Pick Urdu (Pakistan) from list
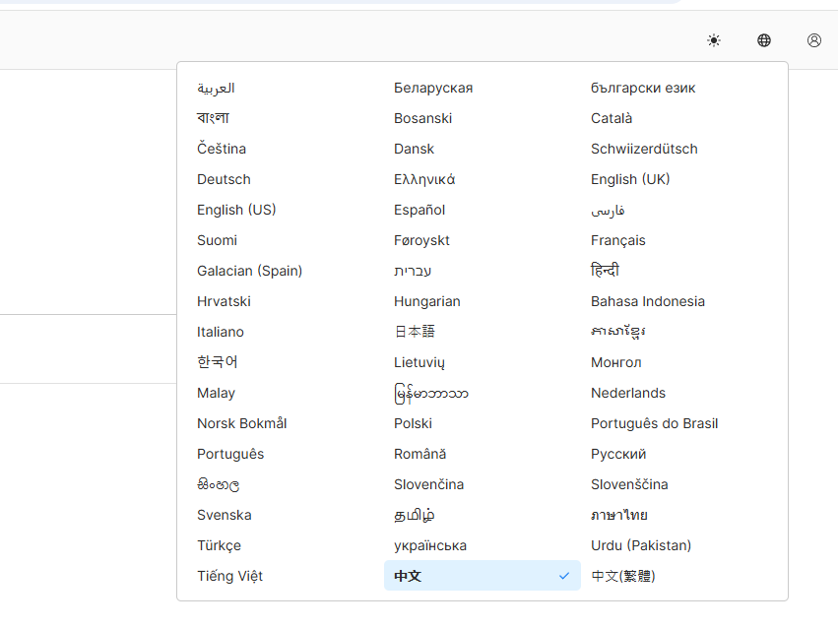The height and width of the screenshot is (628, 838). click(x=641, y=545)
